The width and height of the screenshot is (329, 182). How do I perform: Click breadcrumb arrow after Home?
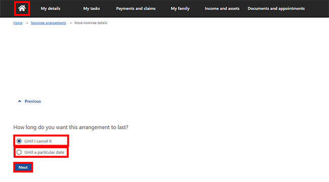pyautogui.click(x=27, y=23)
